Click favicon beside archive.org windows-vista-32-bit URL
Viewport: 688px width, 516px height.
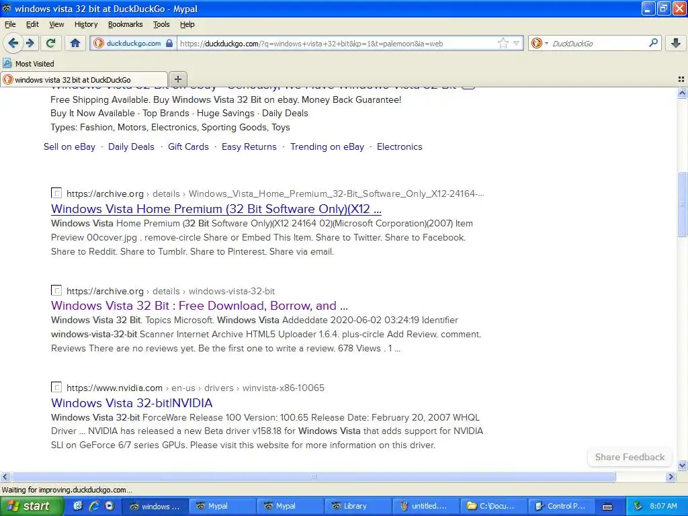56,290
